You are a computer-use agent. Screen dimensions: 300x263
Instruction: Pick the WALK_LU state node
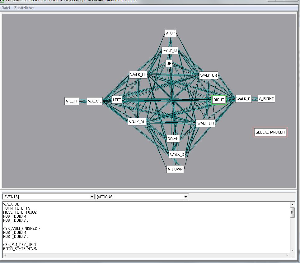(138, 75)
